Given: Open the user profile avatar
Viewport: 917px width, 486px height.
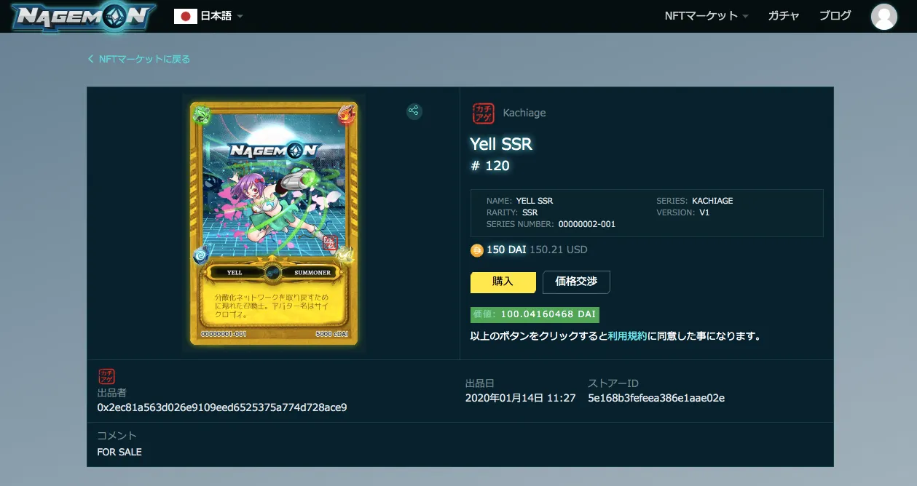Looking at the screenshot, I should point(883,17).
